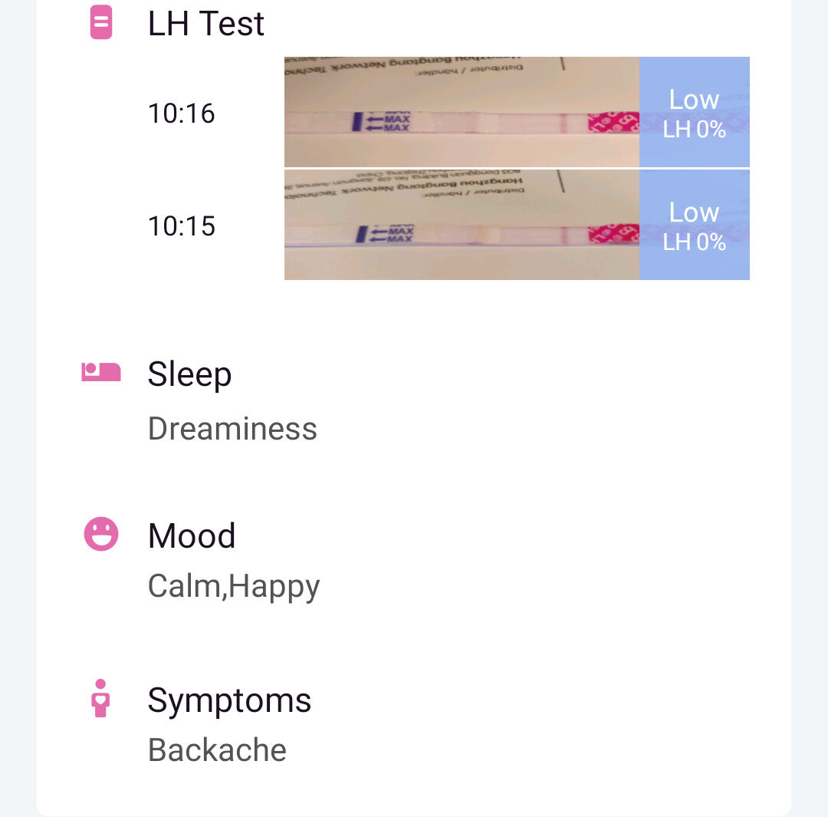View the 10:15 test strip photo
This screenshot has width=828, height=817.
point(462,225)
